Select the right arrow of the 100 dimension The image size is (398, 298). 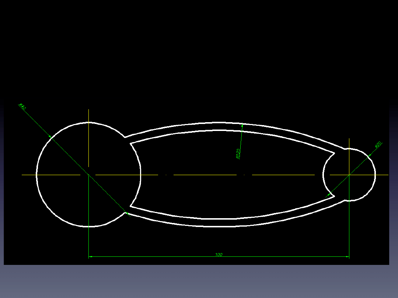[348, 256]
